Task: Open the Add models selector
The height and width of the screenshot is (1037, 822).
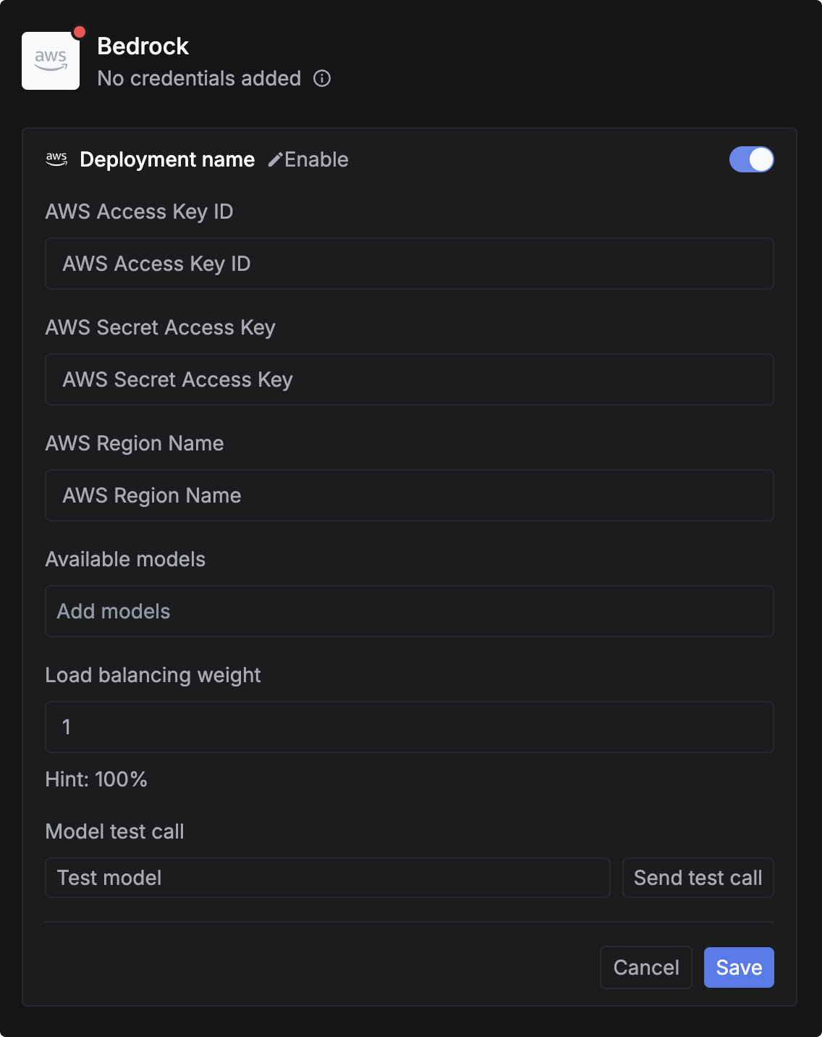Action: (x=409, y=611)
